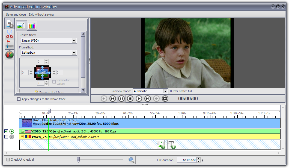Select the VIDEO_TS.IFO rum subtitle track
Viewport: 289px width, 168px height.
pyautogui.click(x=150, y=137)
